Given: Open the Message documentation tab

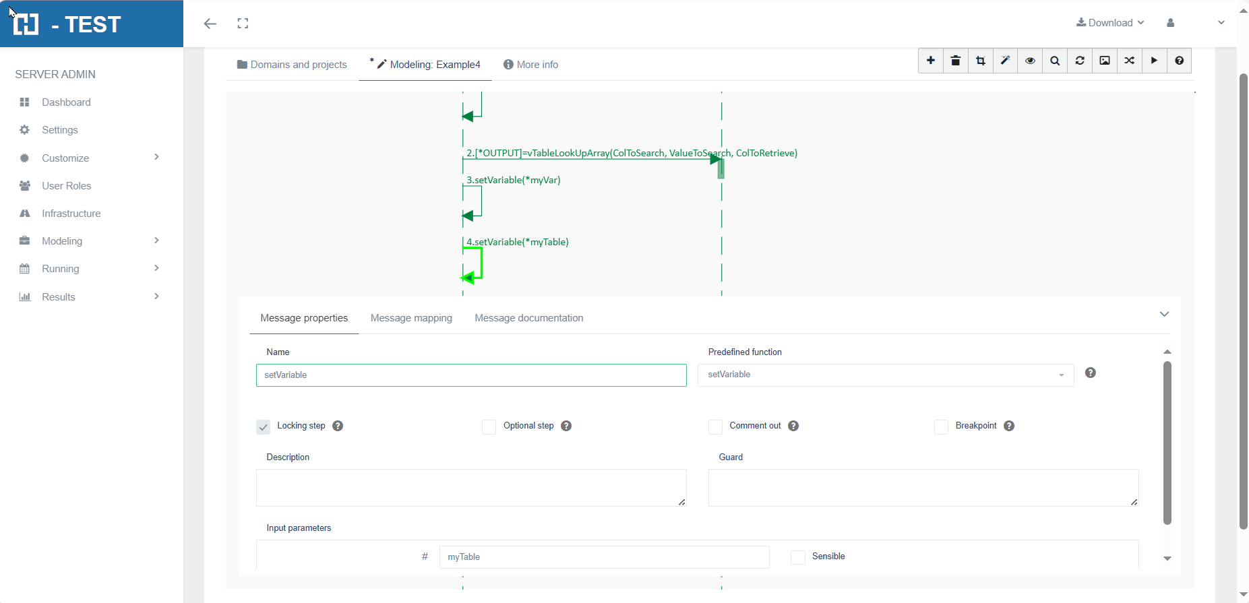Looking at the screenshot, I should [528, 318].
